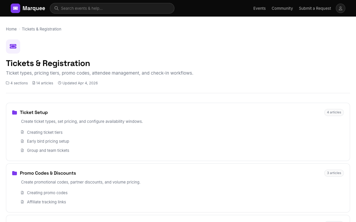Click the Promo Codes description text
The image size is (356, 222).
click(81, 182)
